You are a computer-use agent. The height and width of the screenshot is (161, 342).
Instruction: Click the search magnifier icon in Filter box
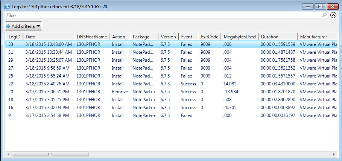click(325, 15)
